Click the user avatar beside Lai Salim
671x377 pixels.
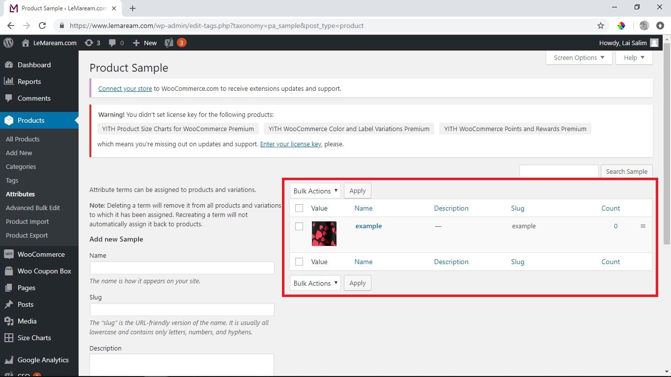654,43
